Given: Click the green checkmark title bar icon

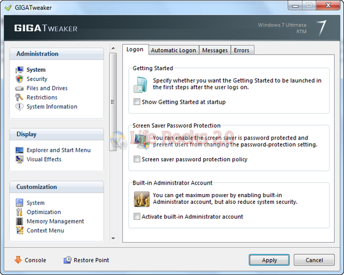Looking at the screenshot, I should click(8, 8).
